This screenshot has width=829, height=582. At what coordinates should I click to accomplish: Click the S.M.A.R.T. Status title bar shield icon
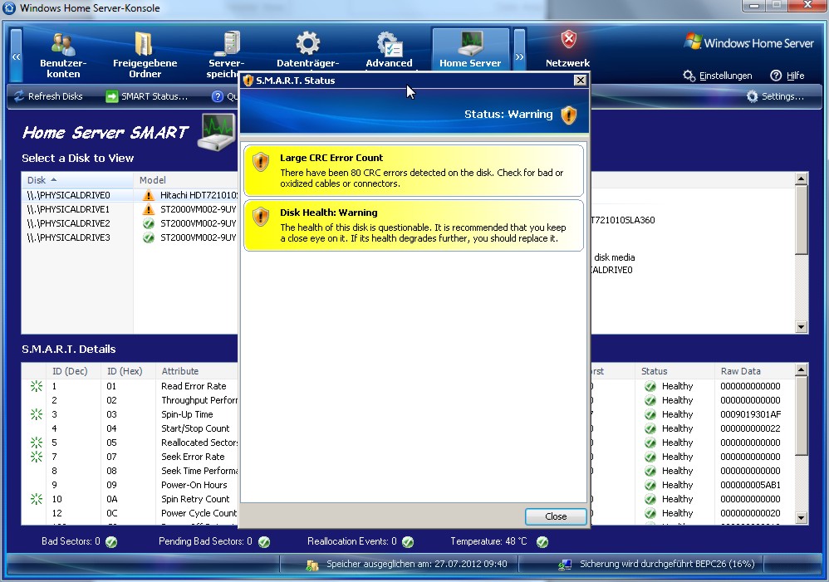[x=248, y=81]
